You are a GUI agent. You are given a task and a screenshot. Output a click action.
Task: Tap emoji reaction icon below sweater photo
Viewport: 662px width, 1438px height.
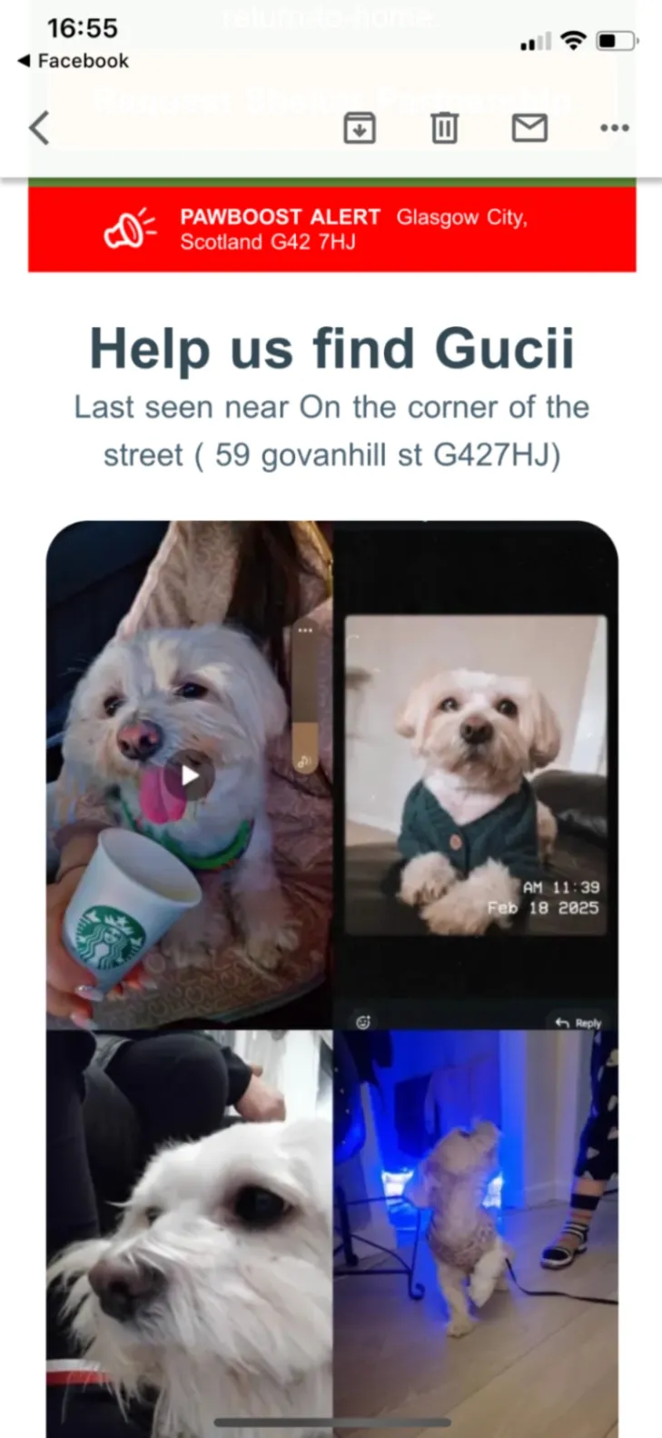(362, 1022)
